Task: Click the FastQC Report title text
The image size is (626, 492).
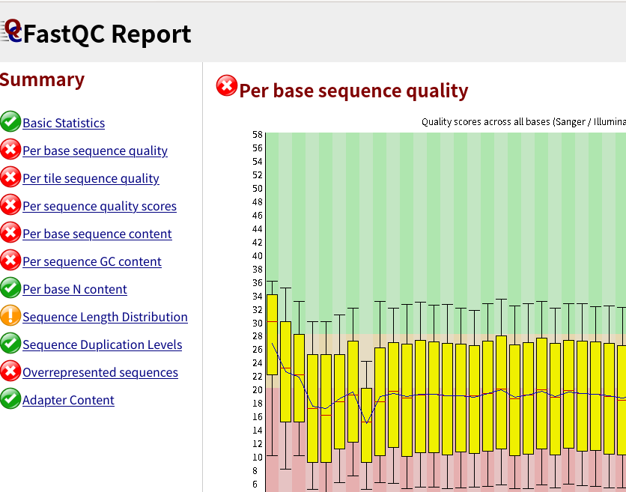Action: click(x=107, y=34)
